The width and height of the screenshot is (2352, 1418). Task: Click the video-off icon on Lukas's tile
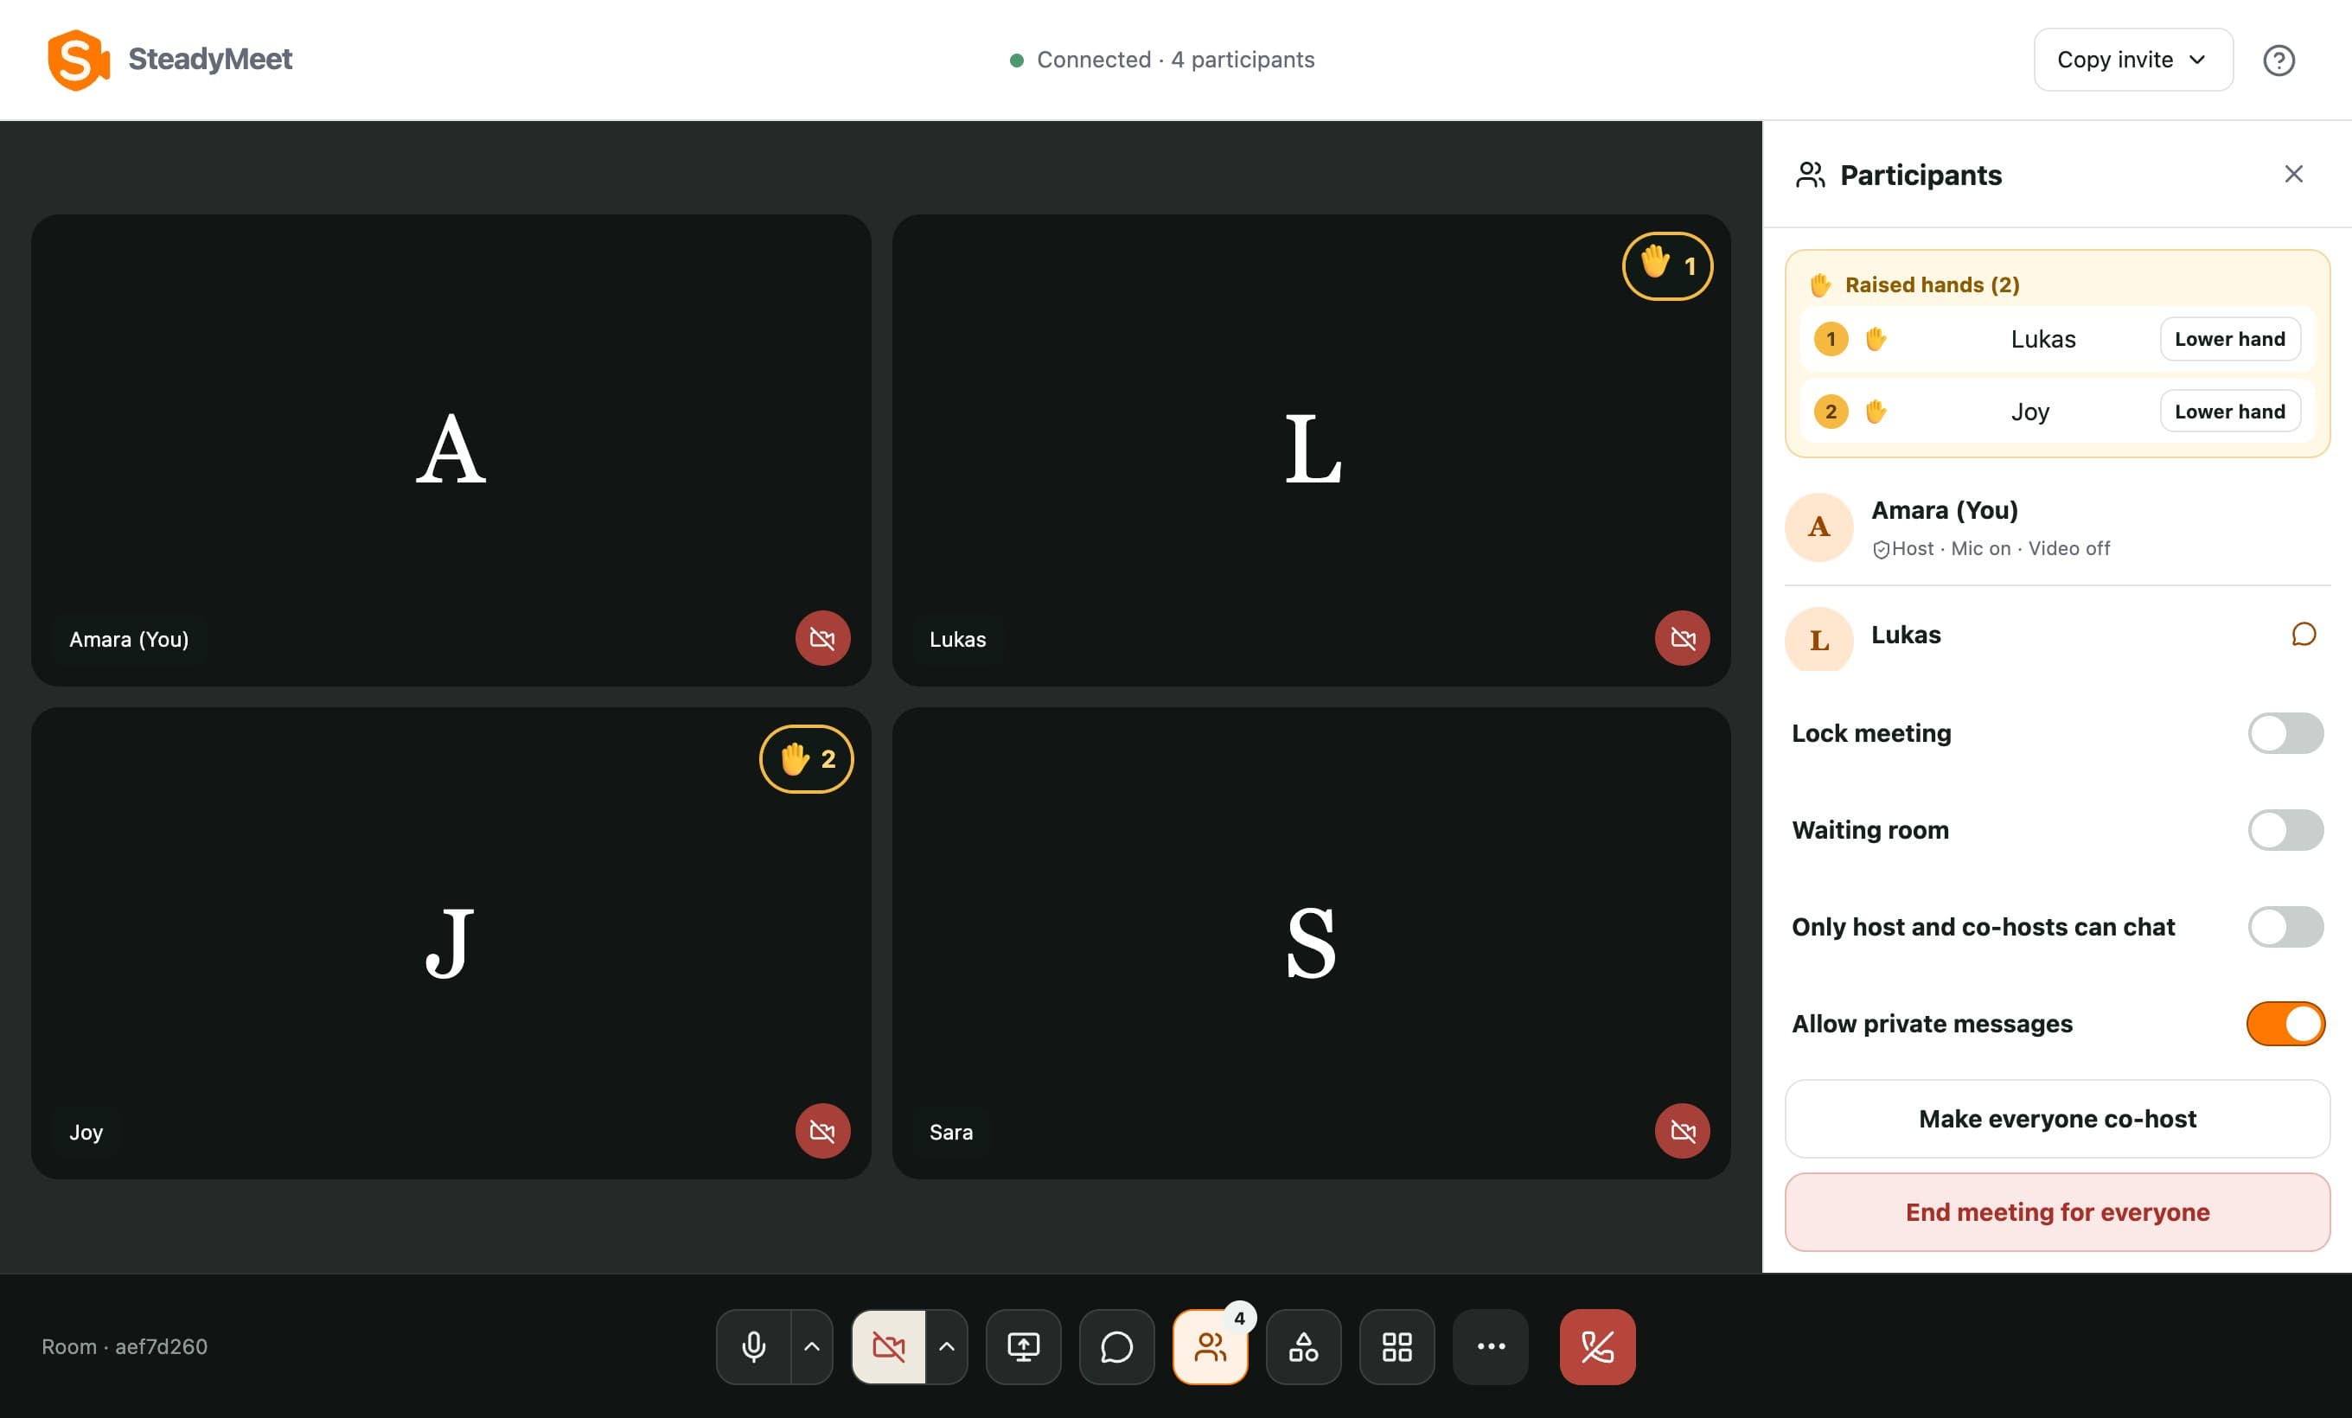(x=1683, y=637)
